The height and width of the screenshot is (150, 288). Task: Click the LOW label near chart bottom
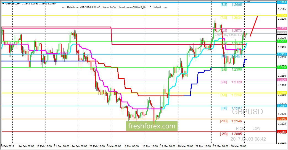click(256, 129)
